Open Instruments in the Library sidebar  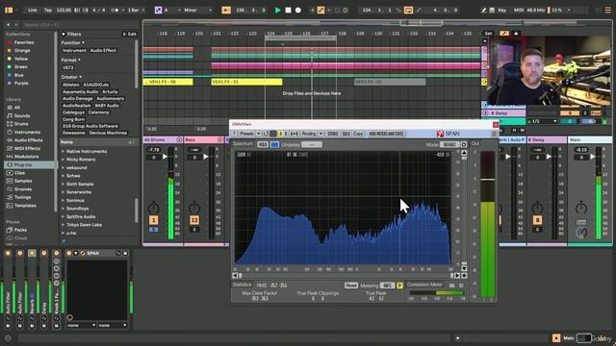coord(27,133)
